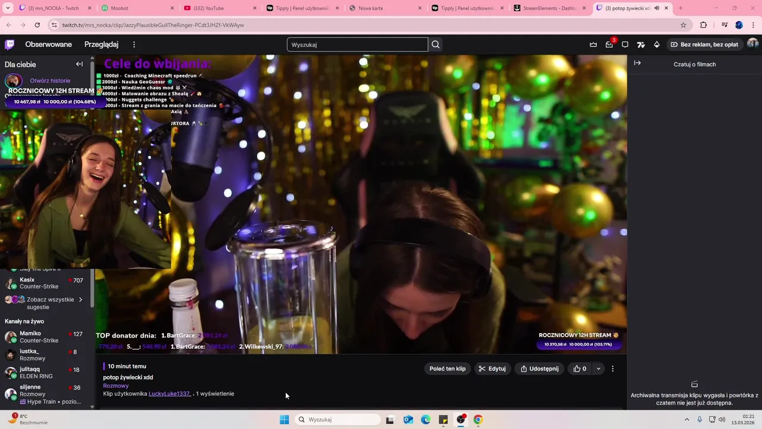
Task: Open notifications inbox with 3 badge
Action: [x=609, y=44]
